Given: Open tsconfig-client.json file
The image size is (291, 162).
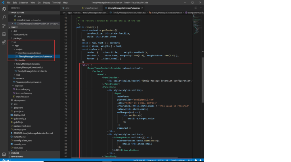Looking at the screenshot, I should (x=23, y=141).
